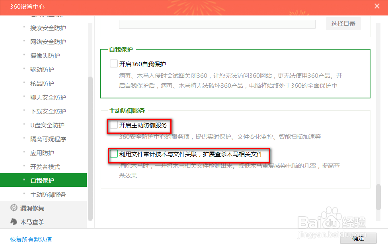Select 网络安全防护 in sidebar
The height and width of the screenshot is (248, 388).
click(48, 42)
